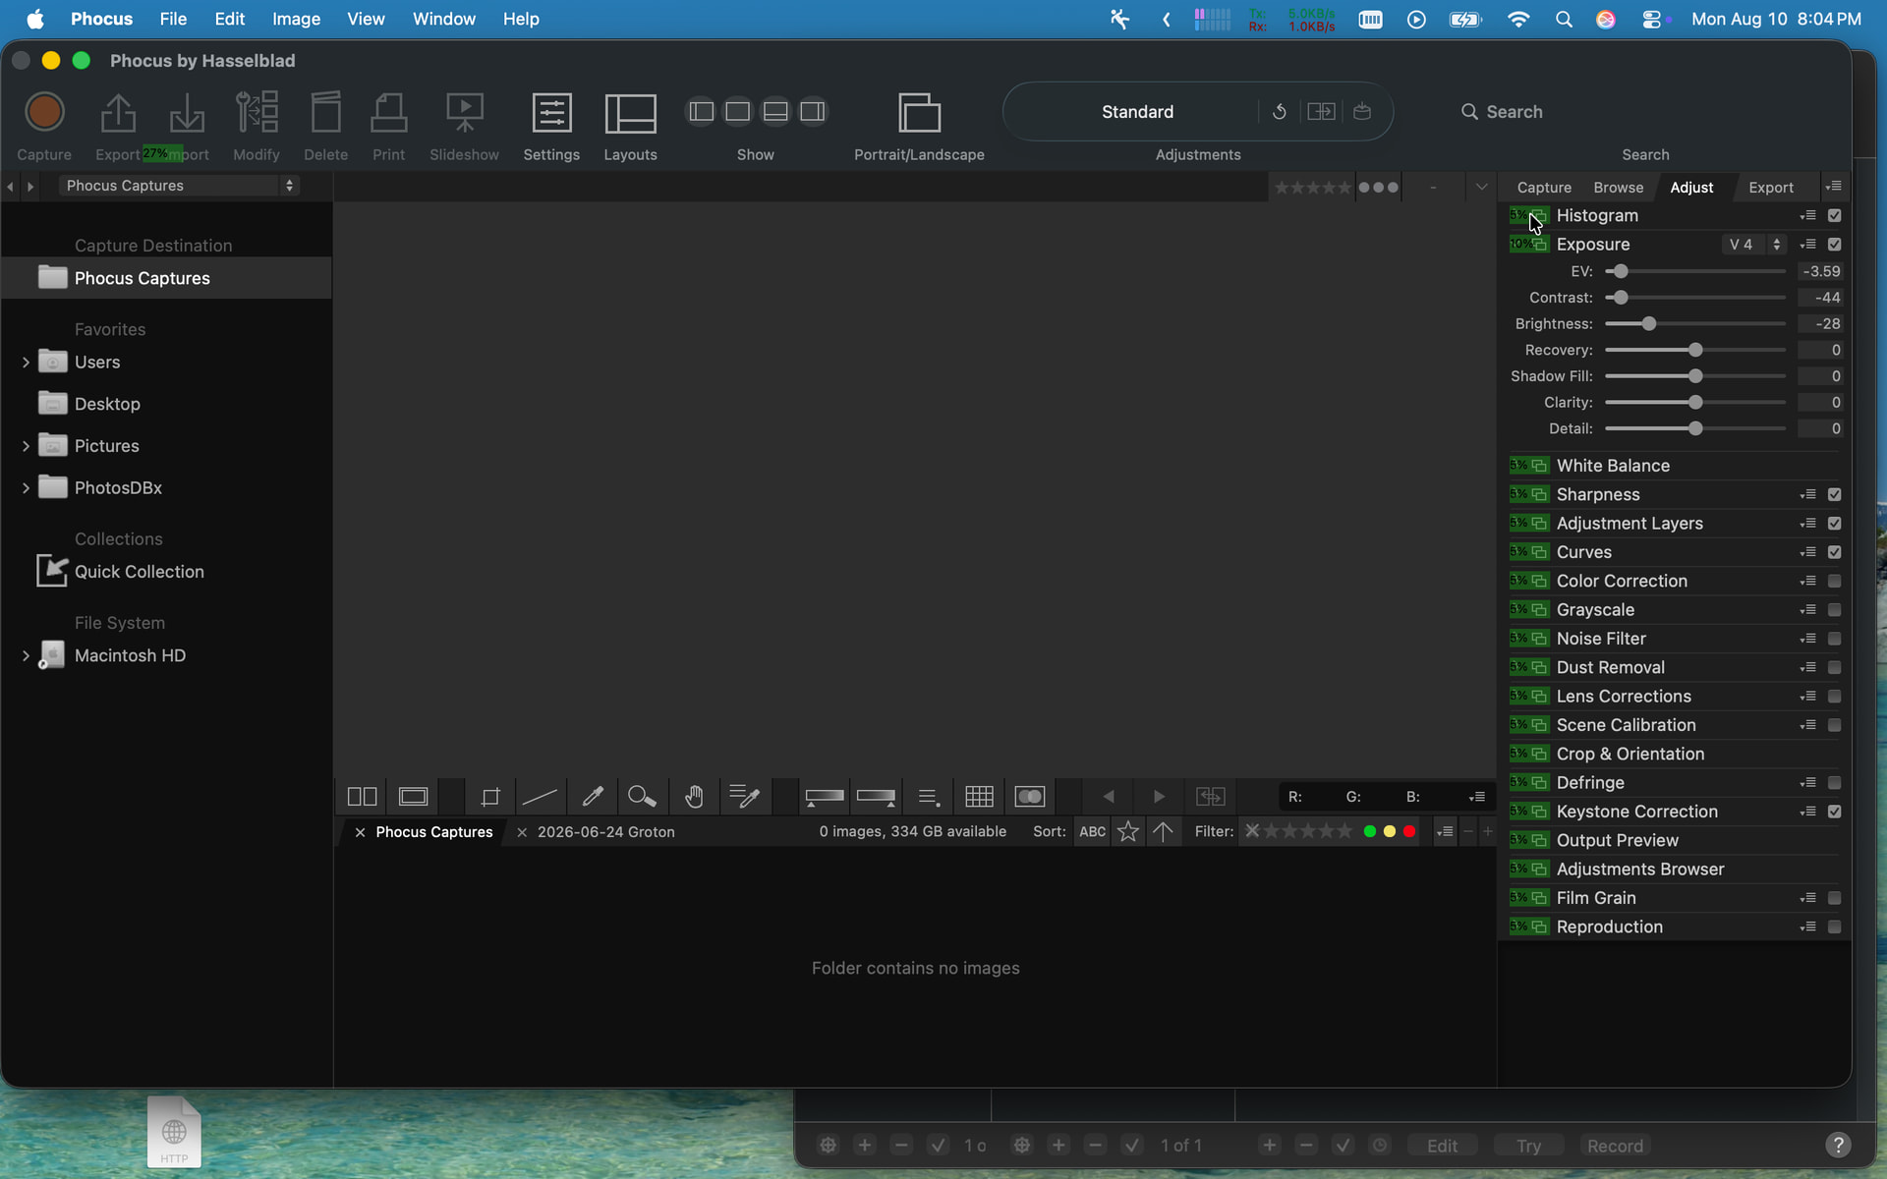Open the Settings toolbar icon

[x=551, y=112]
